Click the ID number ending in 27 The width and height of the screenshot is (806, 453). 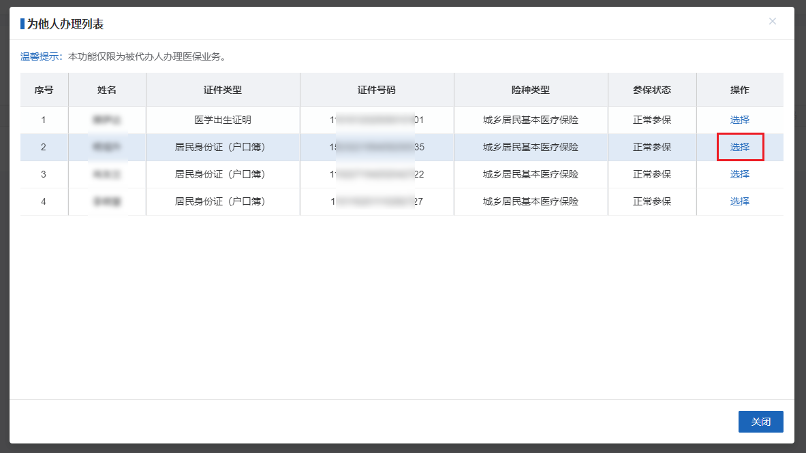[x=377, y=201]
